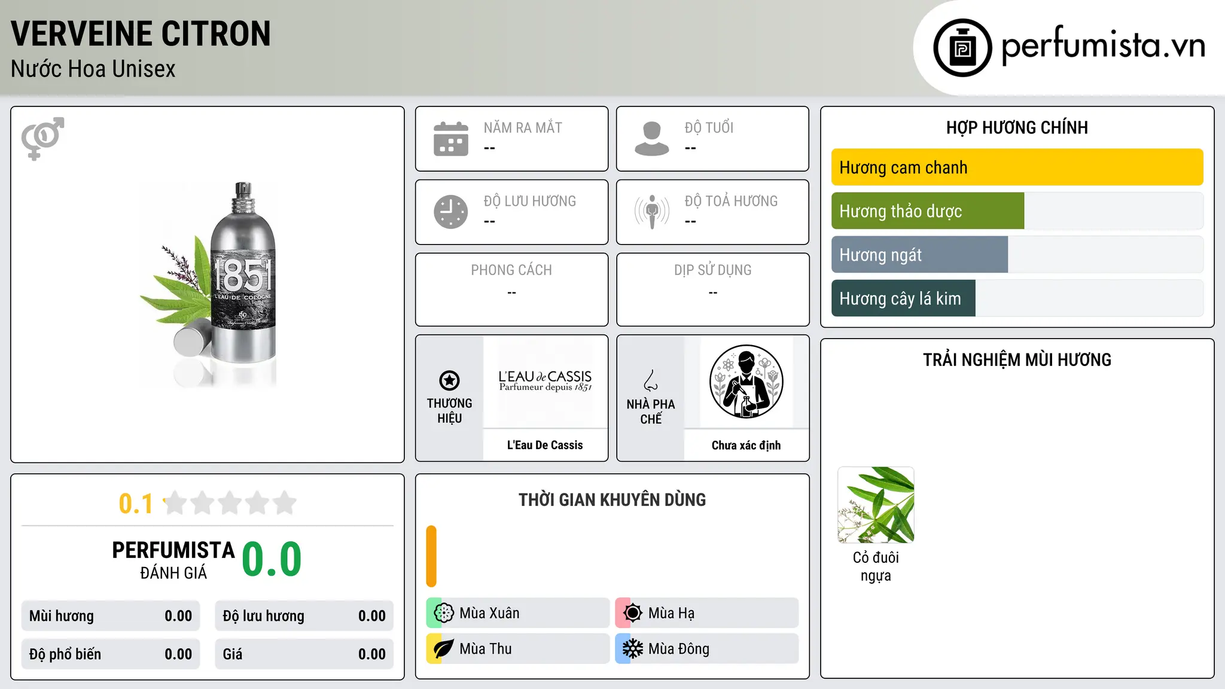Viewport: 1225px width, 689px height.
Task: Select the Hương thảo dược accord bar
Action: [x=1017, y=211]
